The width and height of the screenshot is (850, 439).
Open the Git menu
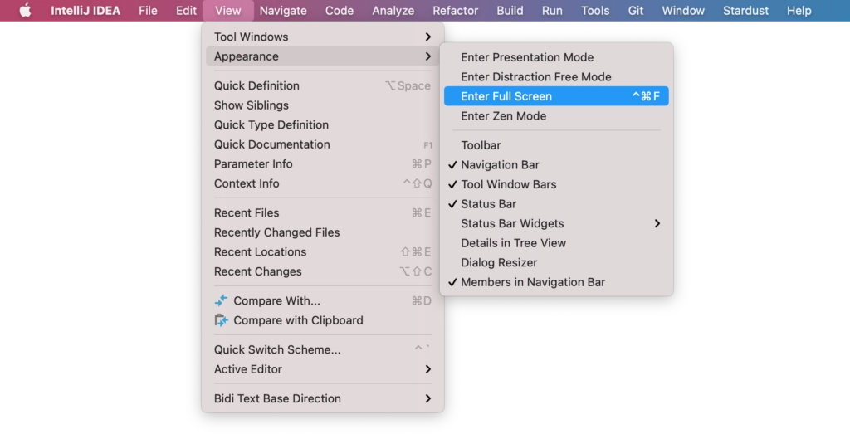[635, 10]
